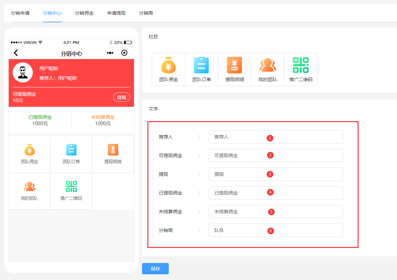Click the chevron next to 已提现佣金 label
The height and width of the screenshot is (280, 397).
199,193
